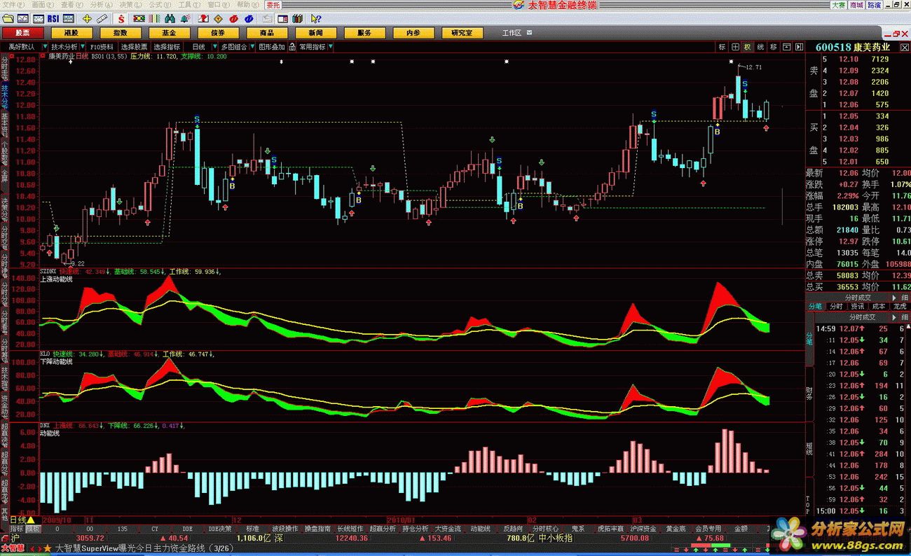Expand the 属好默认 dropdown arrow
Viewport: 911px width, 556px height.
pyautogui.click(x=45, y=47)
